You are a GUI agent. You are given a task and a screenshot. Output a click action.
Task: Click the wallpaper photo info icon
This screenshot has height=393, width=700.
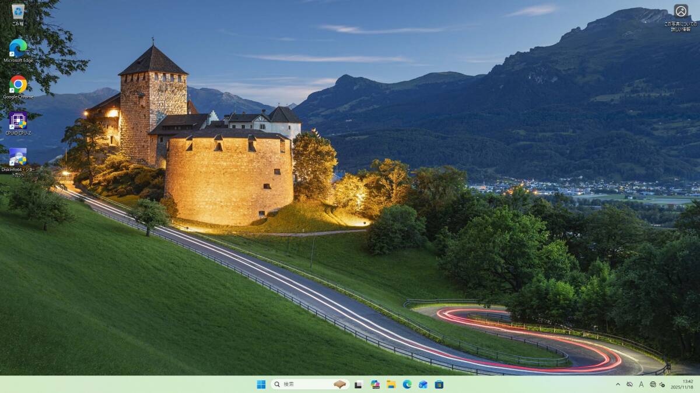[681, 12]
